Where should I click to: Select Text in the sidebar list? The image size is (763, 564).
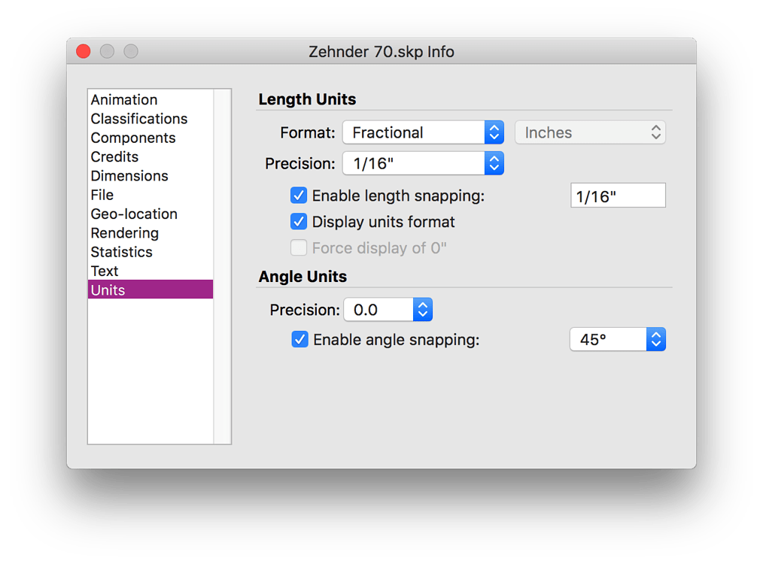click(x=105, y=271)
